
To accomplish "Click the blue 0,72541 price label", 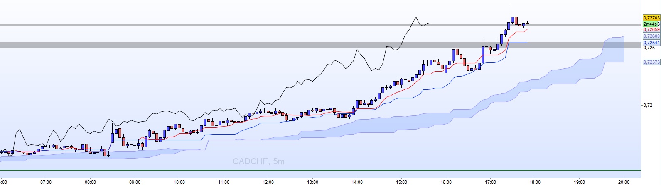I will pos(651,43).
